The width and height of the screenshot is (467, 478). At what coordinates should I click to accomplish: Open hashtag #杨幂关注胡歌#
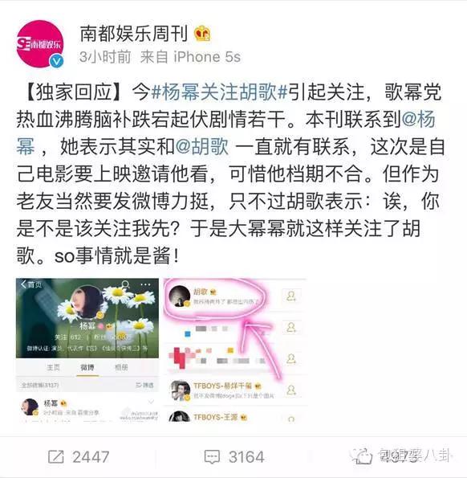[220, 92]
